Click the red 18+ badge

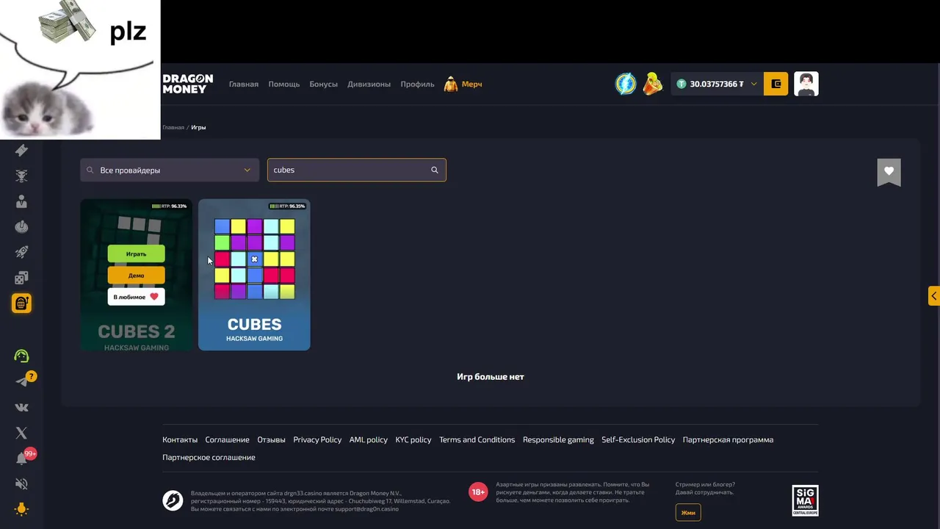[x=478, y=492]
